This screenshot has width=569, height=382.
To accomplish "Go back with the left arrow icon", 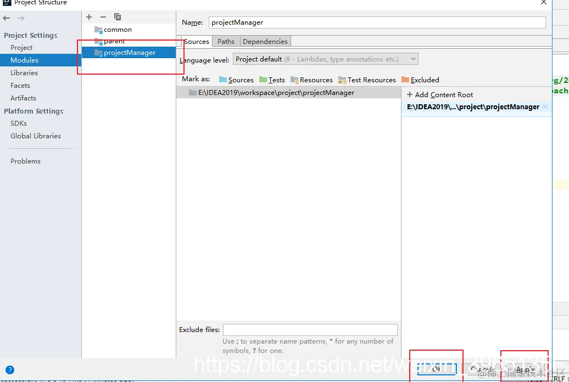I will (6, 18).
